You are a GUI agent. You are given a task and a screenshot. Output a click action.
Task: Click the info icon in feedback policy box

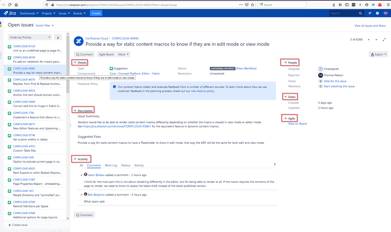[x=114, y=87]
